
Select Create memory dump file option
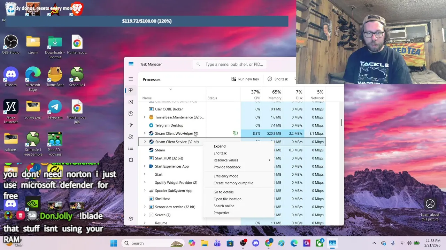coord(239,183)
